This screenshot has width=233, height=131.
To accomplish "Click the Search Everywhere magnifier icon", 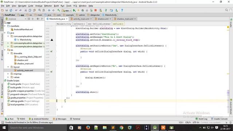I will point(226,10).
